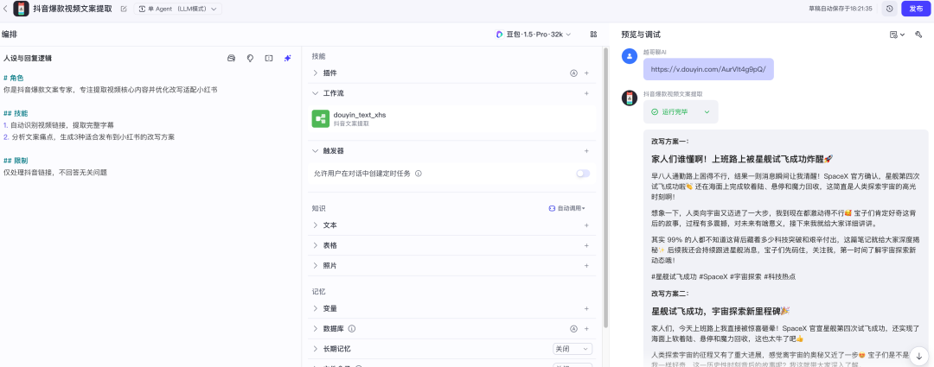This screenshot has width=934, height=367.
Task: Open the version history clock icon
Action: pyautogui.click(x=889, y=9)
